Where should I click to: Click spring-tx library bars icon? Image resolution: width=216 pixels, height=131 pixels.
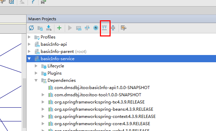tap(51, 102)
